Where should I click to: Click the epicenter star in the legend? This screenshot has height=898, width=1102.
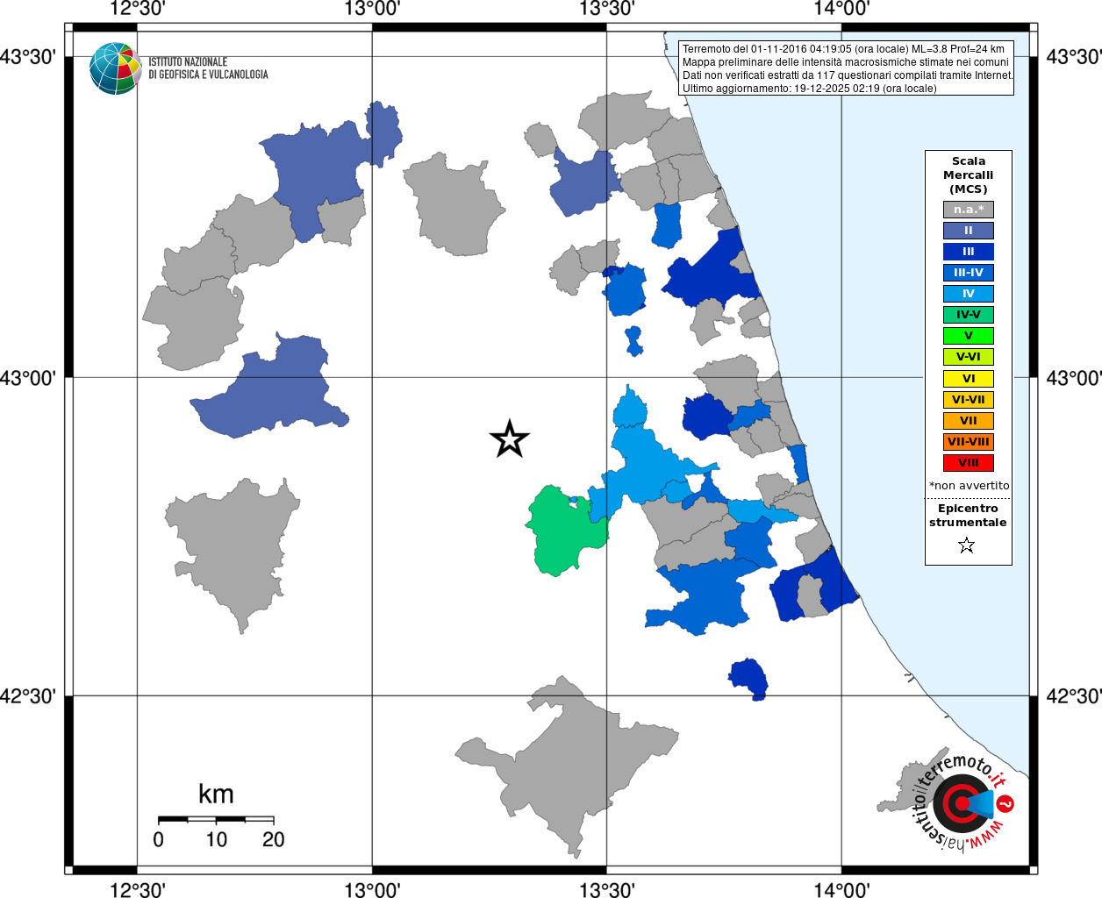click(x=967, y=545)
